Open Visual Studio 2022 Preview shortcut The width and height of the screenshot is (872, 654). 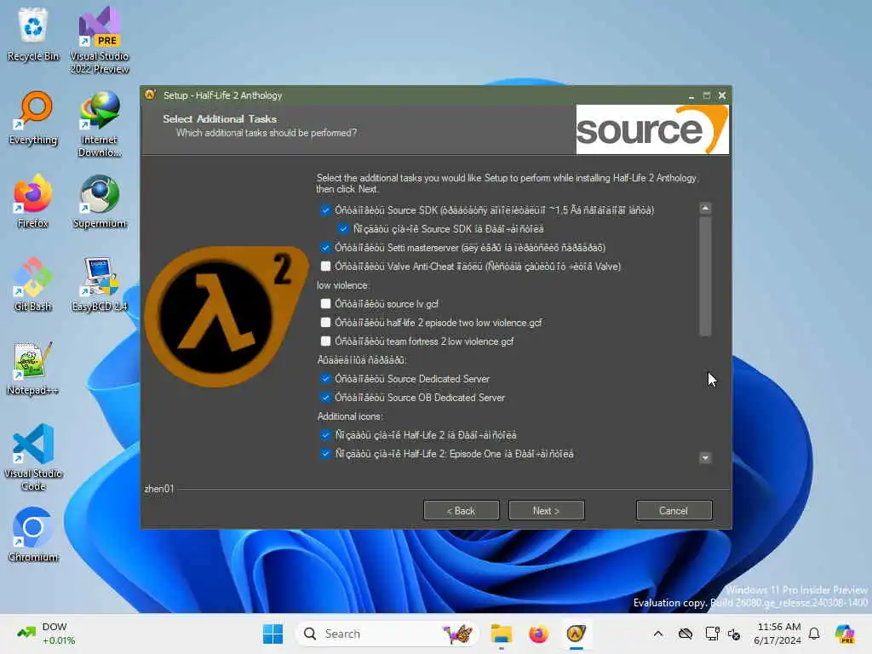pyautogui.click(x=100, y=39)
